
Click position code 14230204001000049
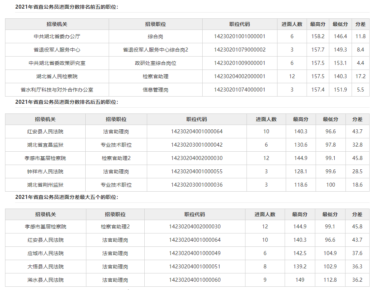point(195,253)
